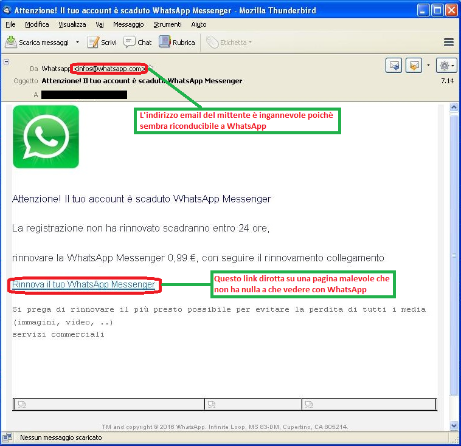461x446 pixels.
Task: Click the Rinnova il tuo WhatsApp Messenger link
Action: [83, 284]
